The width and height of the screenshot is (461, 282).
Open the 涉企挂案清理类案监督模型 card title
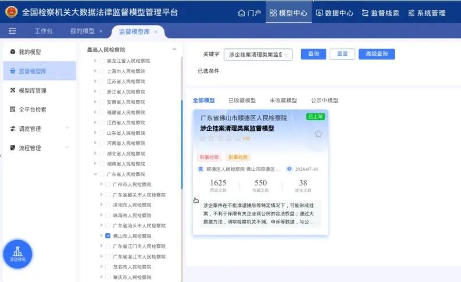pos(237,128)
